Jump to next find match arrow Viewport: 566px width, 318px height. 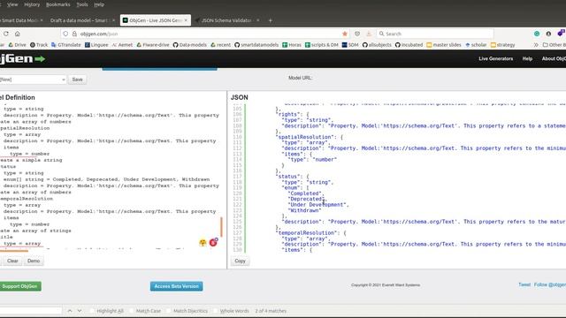pos(80,310)
